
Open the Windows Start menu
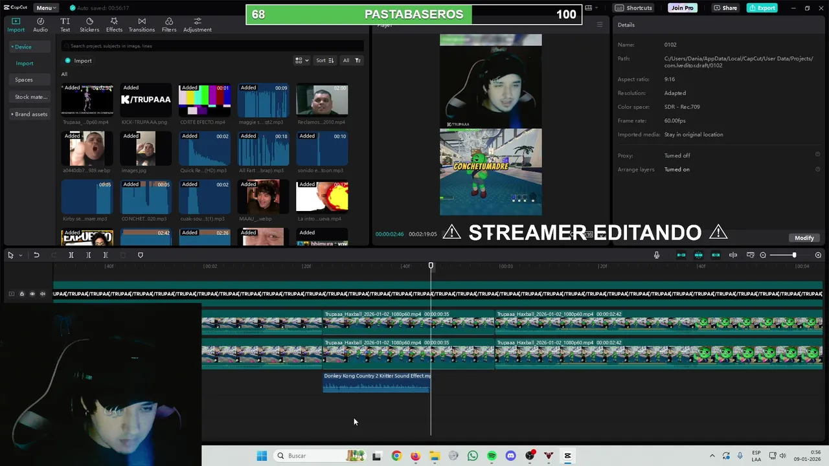coord(262,456)
